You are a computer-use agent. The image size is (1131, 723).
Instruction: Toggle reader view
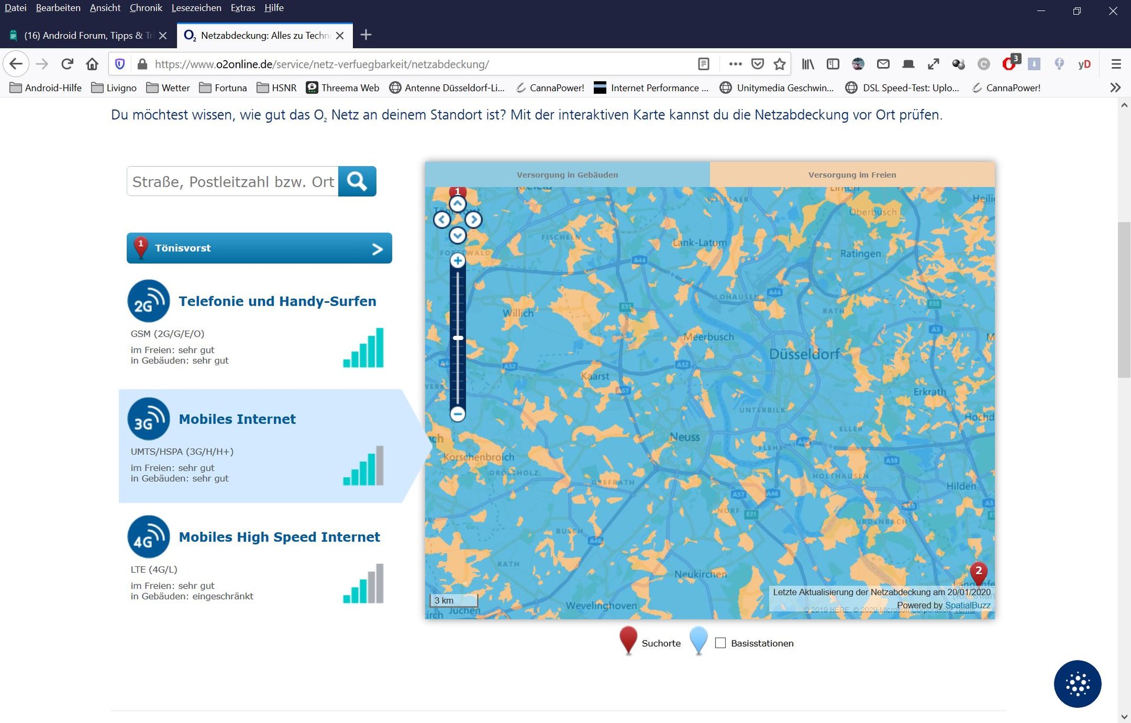(703, 64)
